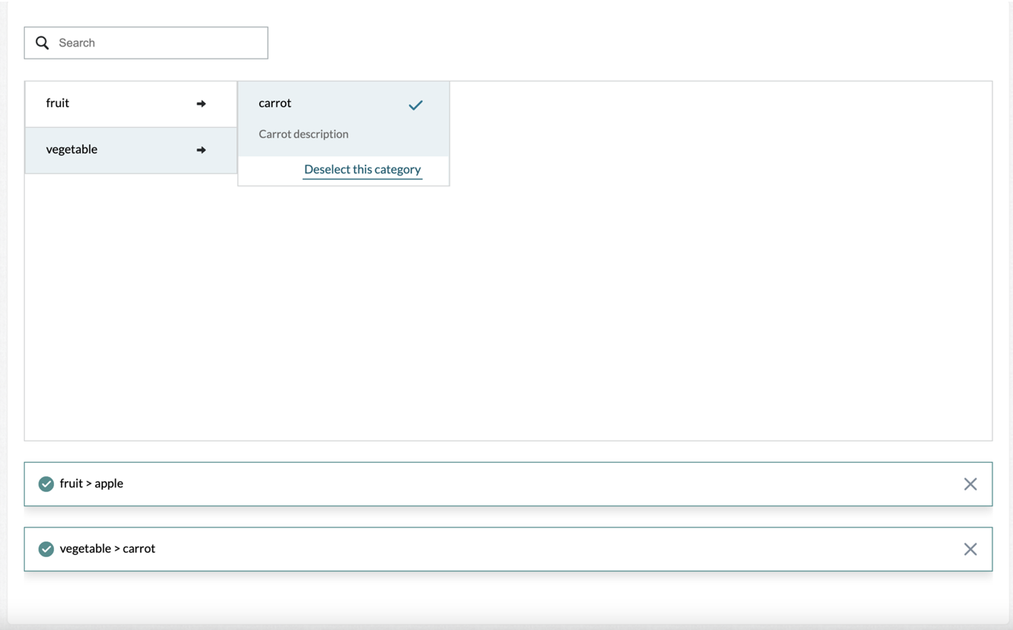Viewport: 1013px width, 630px height.
Task: Click green check icon beside vegetable > carrot
Action: coord(46,549)
